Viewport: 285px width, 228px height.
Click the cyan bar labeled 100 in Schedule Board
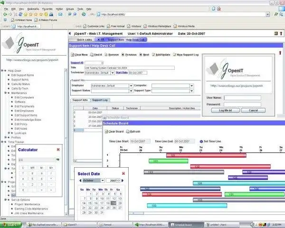click(187, 206)
